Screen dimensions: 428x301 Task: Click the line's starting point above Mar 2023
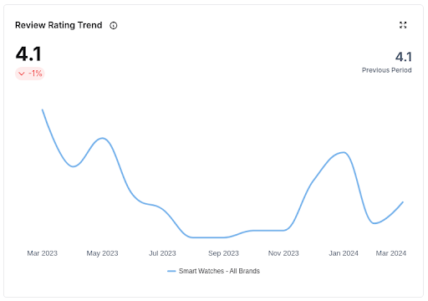[x=43, y=110]
